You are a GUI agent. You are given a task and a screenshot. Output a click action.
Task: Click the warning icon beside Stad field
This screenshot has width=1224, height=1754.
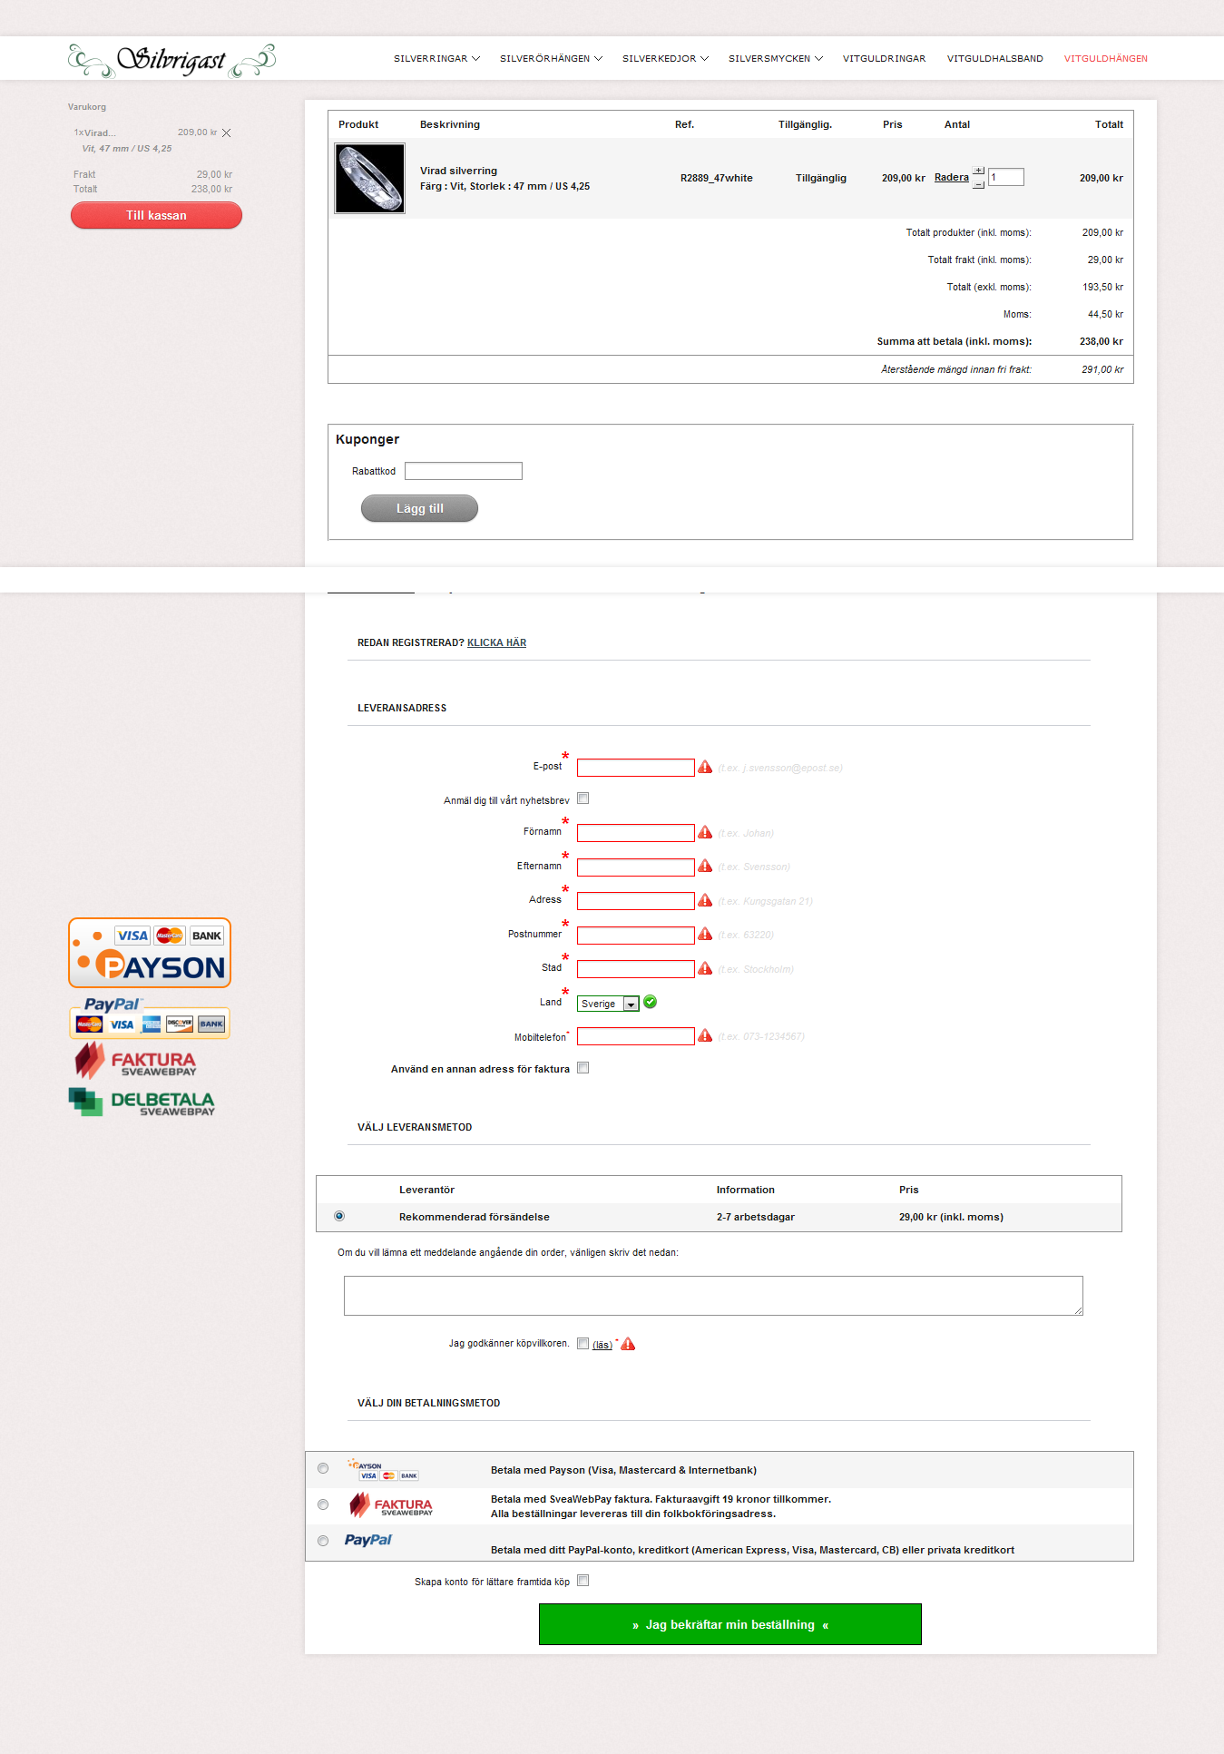pos(705,968)
